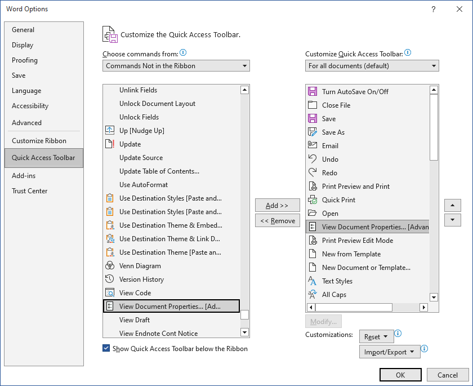Click the Text Styles icon
473x386 pixels.
pos(312,281)
